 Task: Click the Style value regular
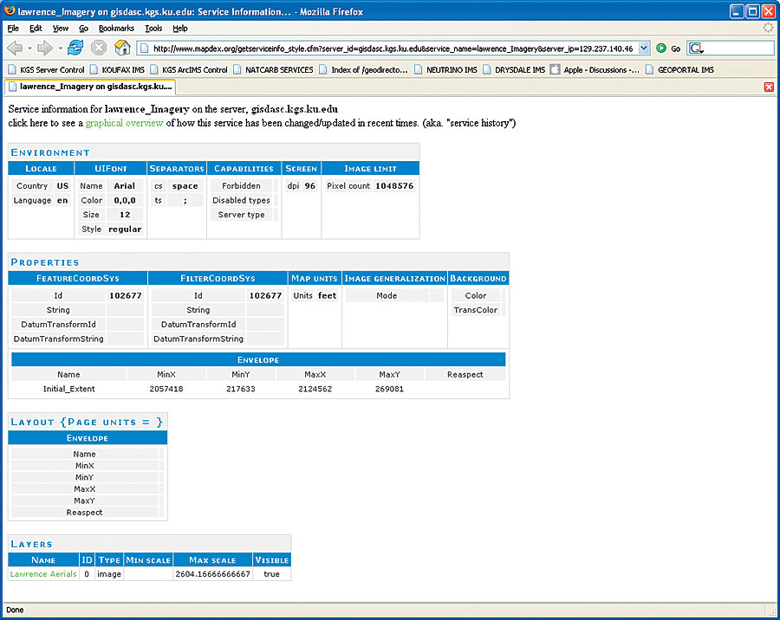pos(125,229)
